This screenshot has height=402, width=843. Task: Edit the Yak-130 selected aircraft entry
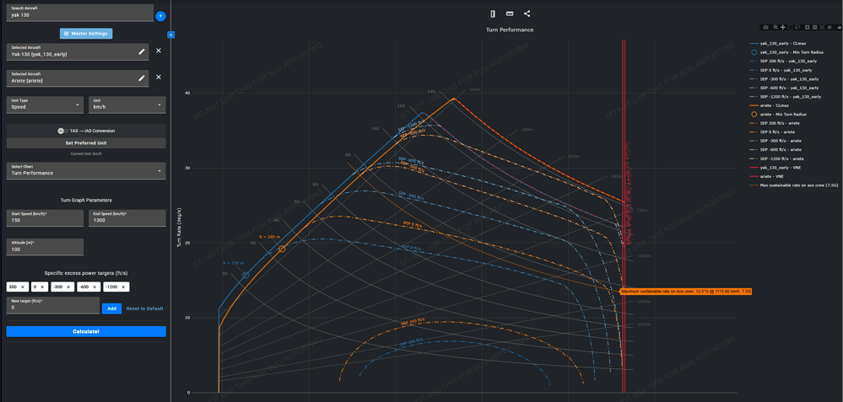(x=142, y=51)
